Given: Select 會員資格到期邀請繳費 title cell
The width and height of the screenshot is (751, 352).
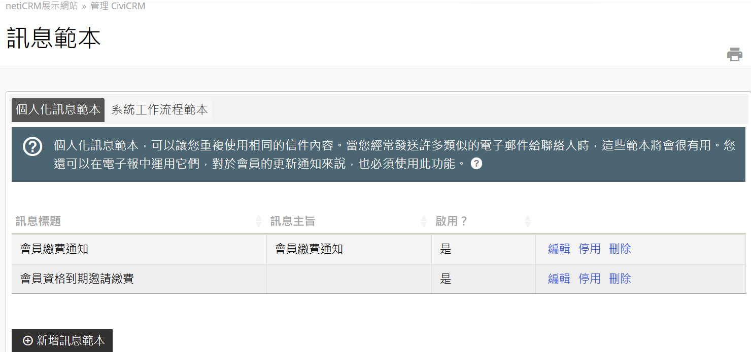Looking at the screenshot, I should 77,279.
